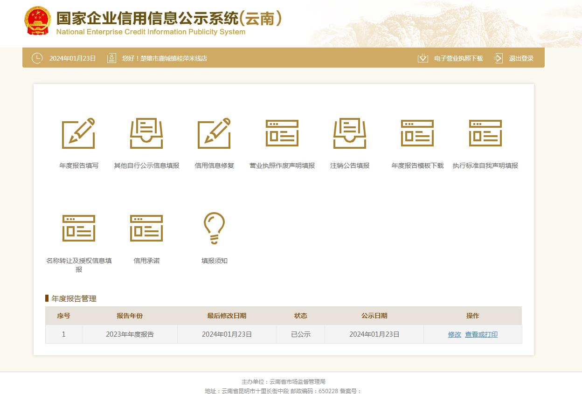Click the 退出登录 link
Image resolution: width=582 pixels, height=394 pixels.
pos(521,59)
